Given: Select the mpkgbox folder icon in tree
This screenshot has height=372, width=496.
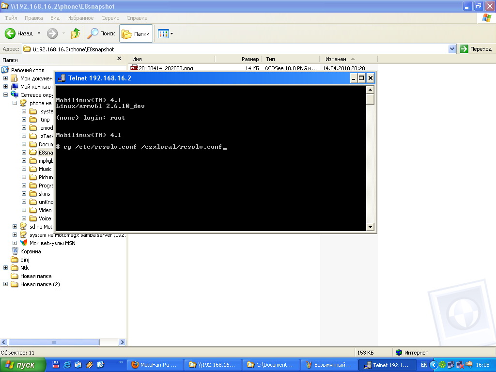Looking at the screenshot, I should pos(33,161).
